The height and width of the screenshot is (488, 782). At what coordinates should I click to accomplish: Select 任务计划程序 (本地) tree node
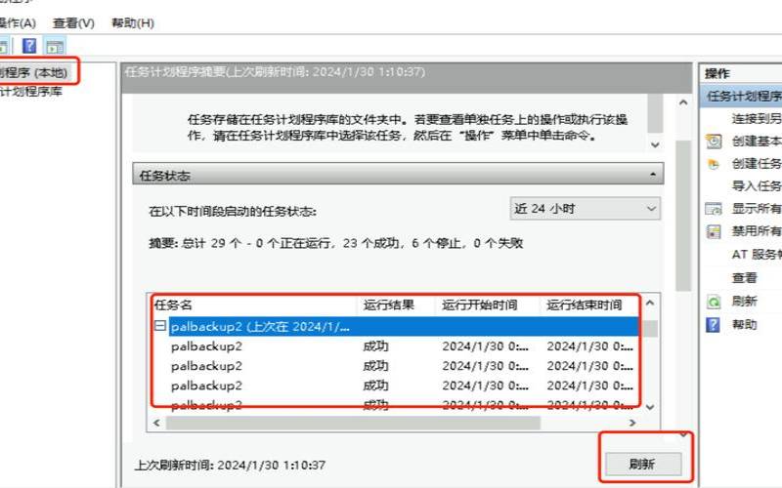[x=34, y=72]
